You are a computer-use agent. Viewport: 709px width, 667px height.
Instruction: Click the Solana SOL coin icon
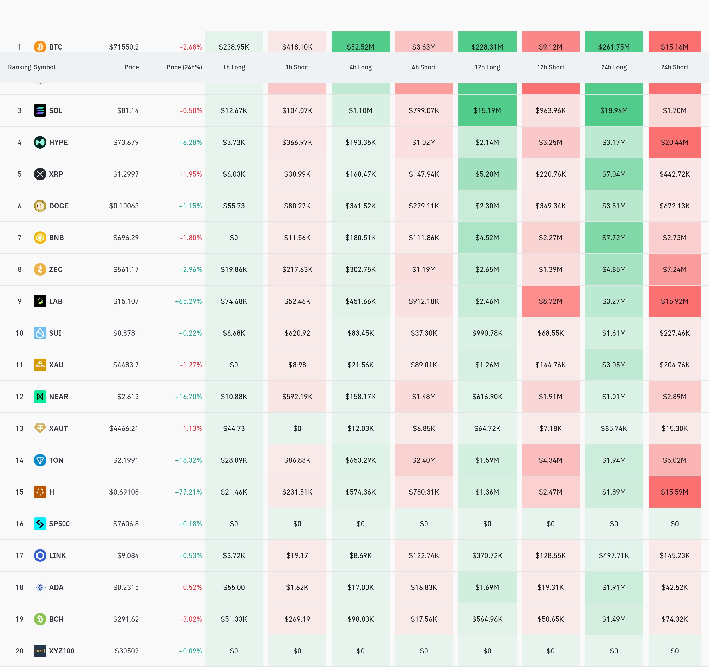(40, 110)
